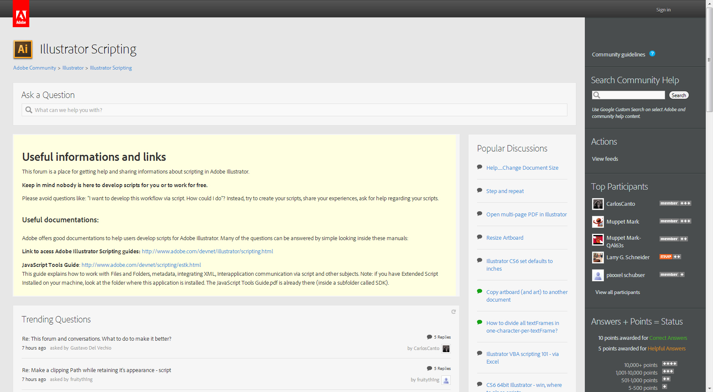This screenshot has height=392, width=713.
Task: Click inside the Ask a Question search field
Action: click(x=170, y=110)
